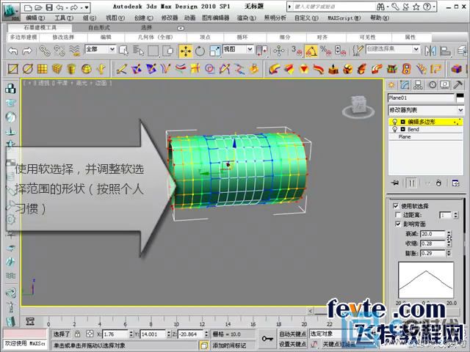Click the 收缩 value field showing 0.28
Screen dimensions: 470x352
(433, 243)
